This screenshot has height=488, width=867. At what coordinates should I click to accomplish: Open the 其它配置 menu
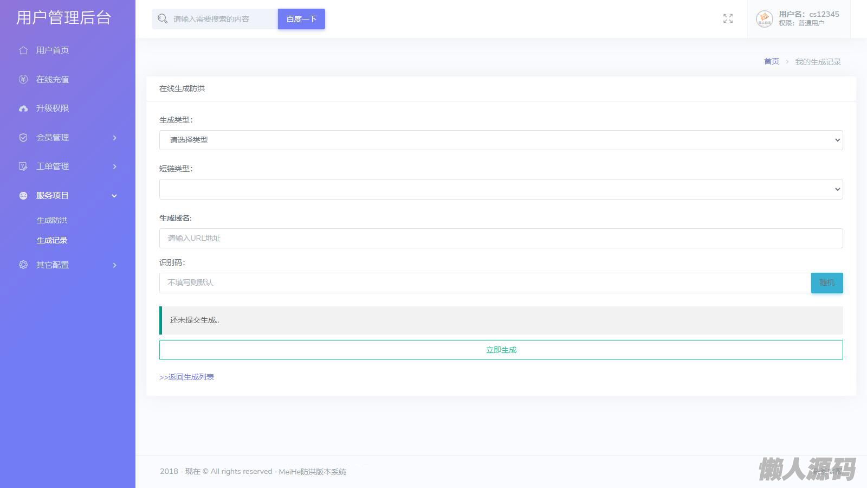tap(53, 265)
